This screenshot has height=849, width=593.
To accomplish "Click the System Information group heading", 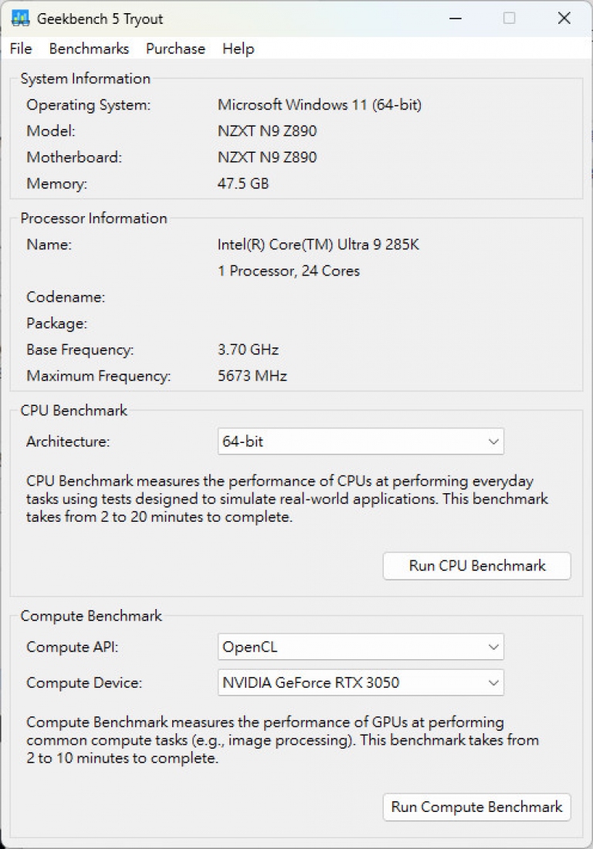I will click(86, 79).
